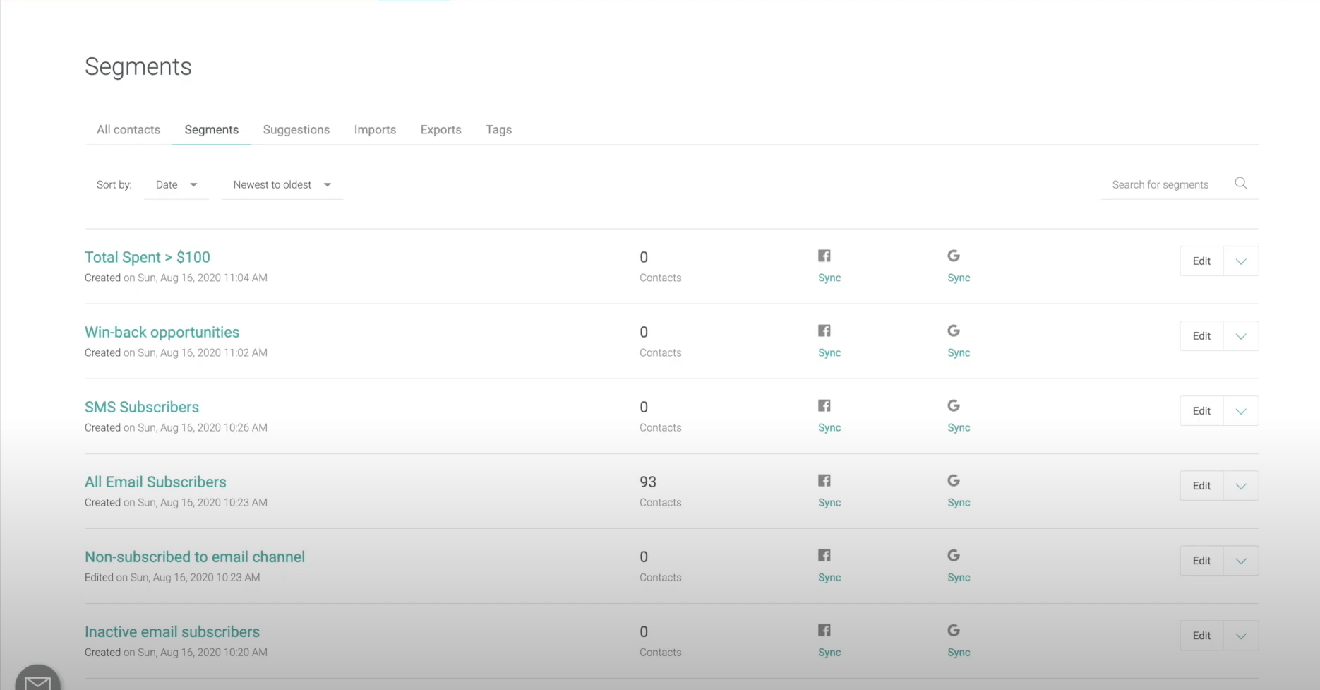Sync Total Spent > $100 to Google
Viewport: 1320px width, 690px height.
[959, 278]
